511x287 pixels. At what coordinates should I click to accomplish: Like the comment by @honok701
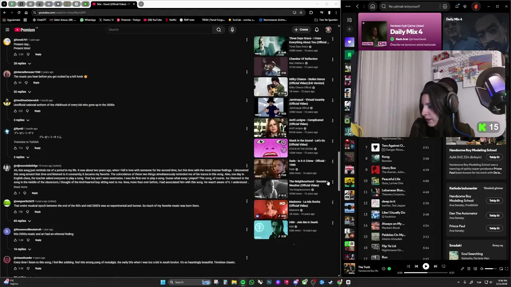coord(16,54)
